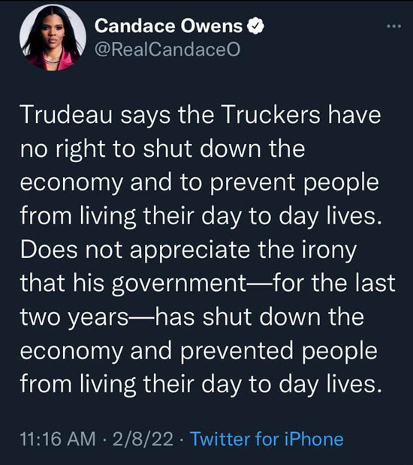Click the word government in the tweet
Image resolution: width=413 pixels, height=465 pixels.
pyautogui.click(x=179, y=284)
